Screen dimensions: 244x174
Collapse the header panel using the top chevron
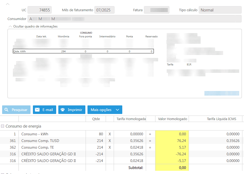7,4
